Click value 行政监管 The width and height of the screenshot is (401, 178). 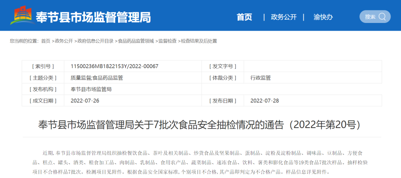pos(261,78)
